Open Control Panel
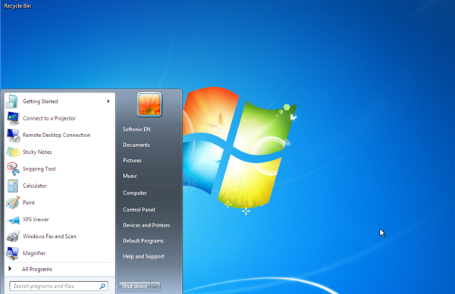The width and height of the screenshot is (455, 294). (x=139, y=210)
